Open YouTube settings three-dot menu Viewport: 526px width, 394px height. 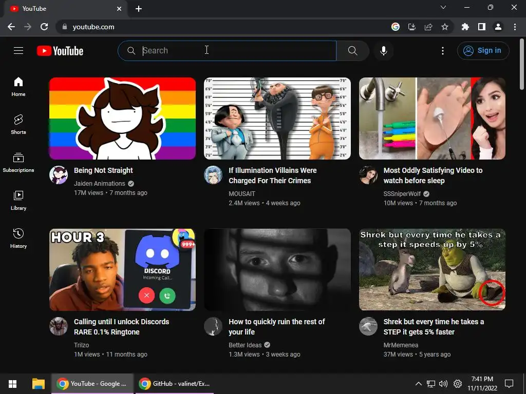[x=442, y=51]
